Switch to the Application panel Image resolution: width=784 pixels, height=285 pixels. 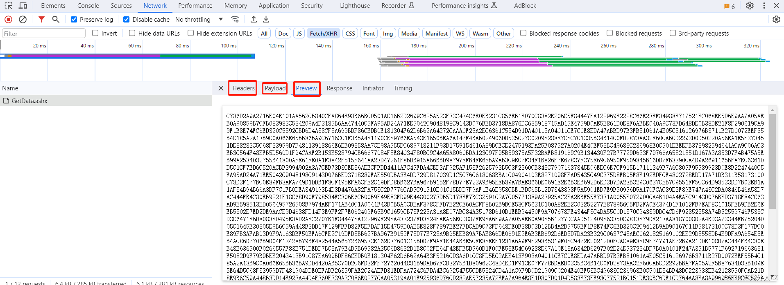274,6
